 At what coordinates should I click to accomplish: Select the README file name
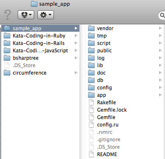tap(107, 154)
